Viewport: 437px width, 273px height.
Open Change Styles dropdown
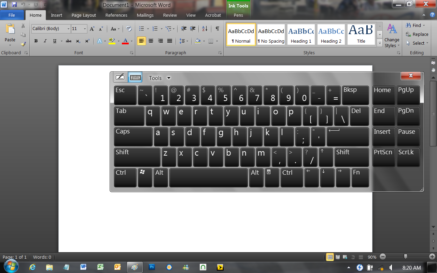(x=392, y=36)
